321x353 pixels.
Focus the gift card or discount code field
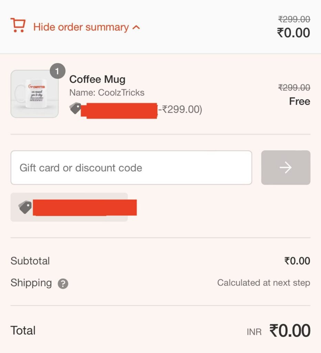coord(131,168)
